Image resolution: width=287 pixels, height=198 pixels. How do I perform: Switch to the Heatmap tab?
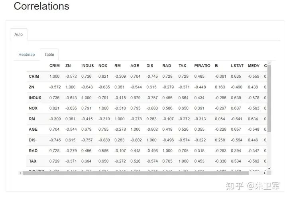point(27,55)
